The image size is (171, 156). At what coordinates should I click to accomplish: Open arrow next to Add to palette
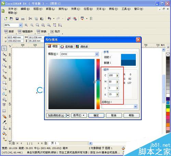68,115
